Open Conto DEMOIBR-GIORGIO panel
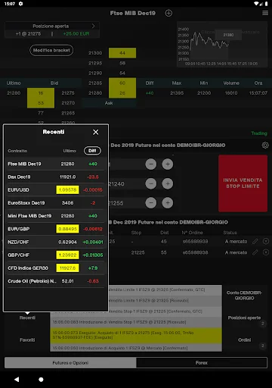Image resolution: width=272 pixels, height=388 pixels. click(244, 296)
